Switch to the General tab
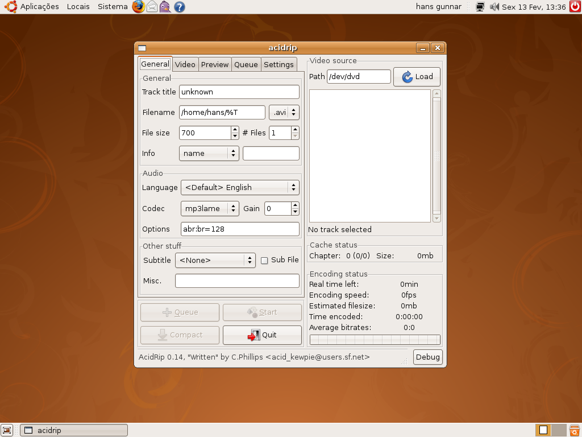The width and height of the screenshot is (582, 437). point(155,64)
